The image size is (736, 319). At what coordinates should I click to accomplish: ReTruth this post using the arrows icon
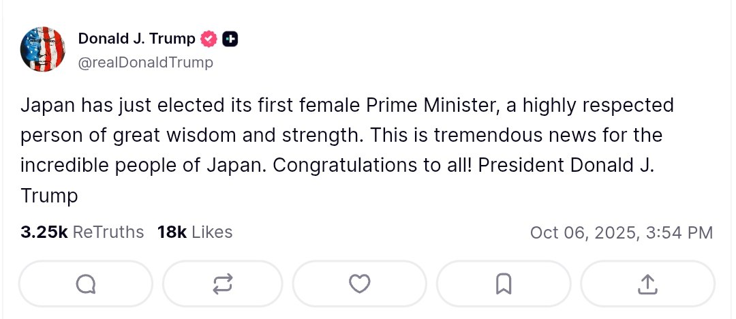point(223,284)
